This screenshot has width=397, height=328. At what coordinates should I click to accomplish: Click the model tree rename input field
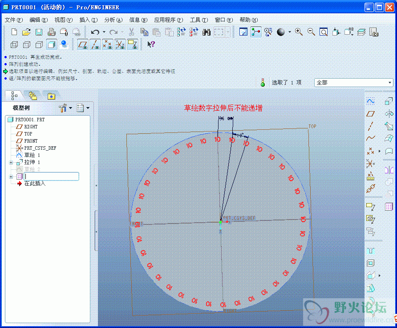coord(51,176)
